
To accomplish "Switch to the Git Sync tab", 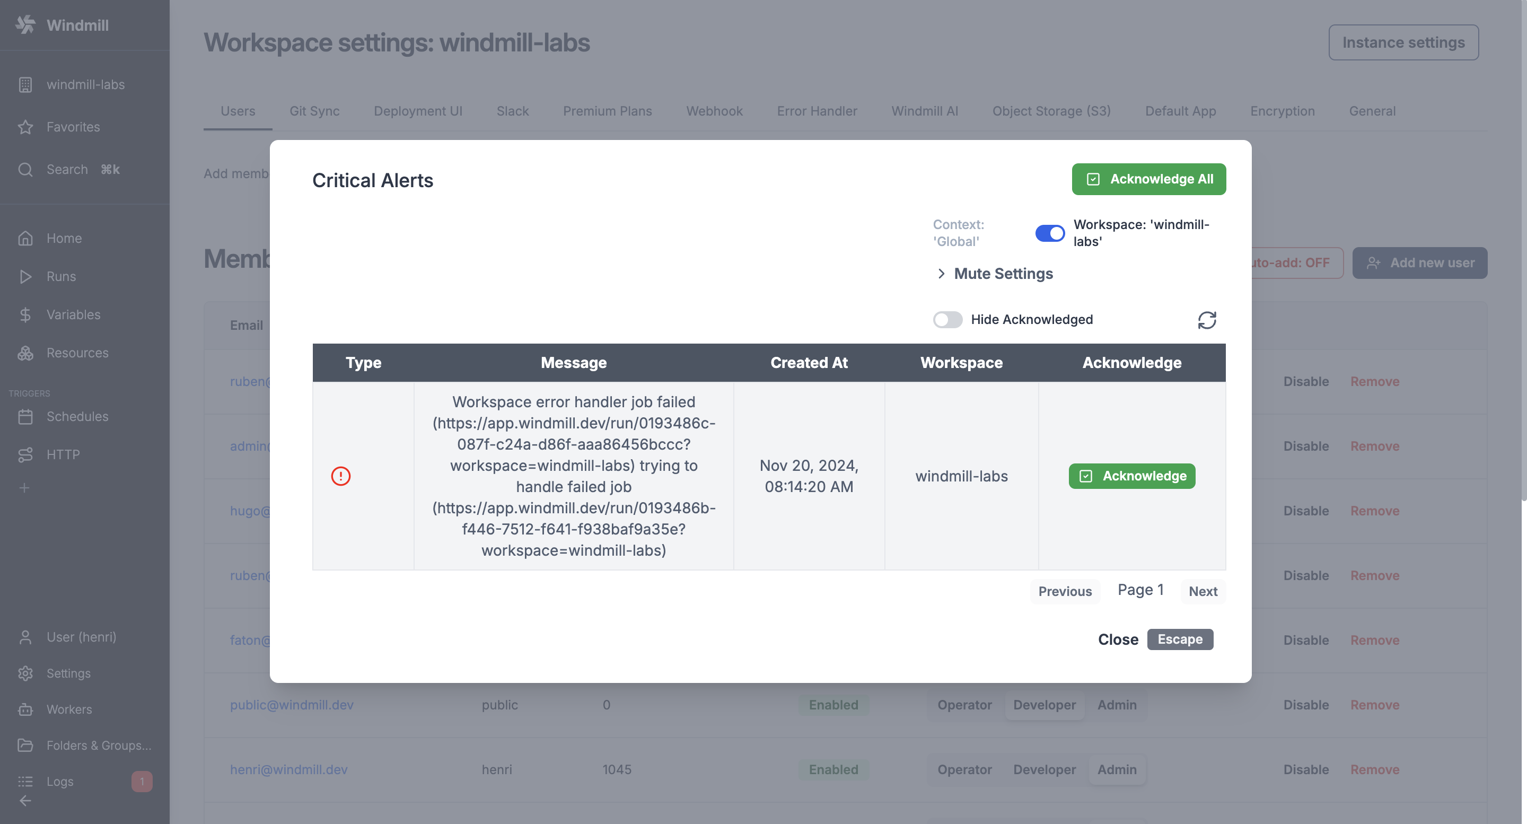I will pos(315,111).
